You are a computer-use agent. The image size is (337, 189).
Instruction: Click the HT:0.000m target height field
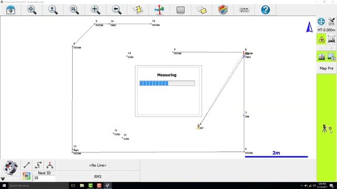coord(326,30)
